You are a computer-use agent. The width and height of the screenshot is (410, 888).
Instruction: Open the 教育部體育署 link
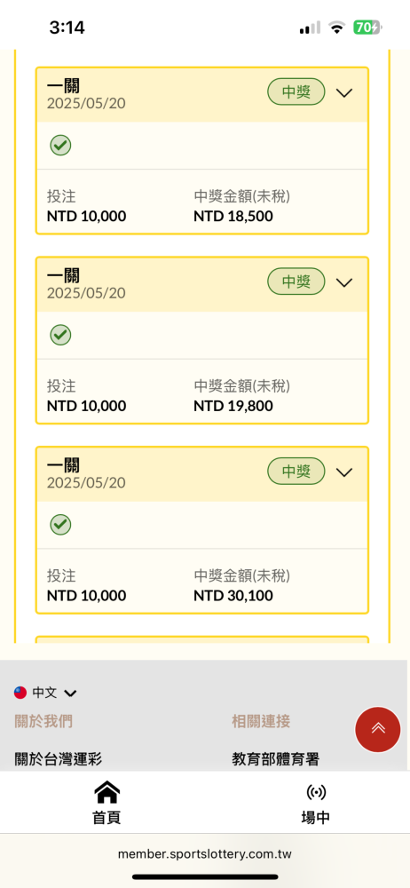[x=275, y=759]
